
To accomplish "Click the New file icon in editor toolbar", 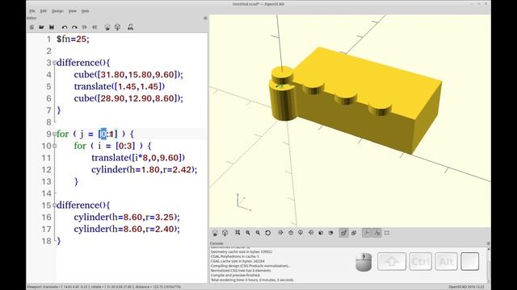I will click(32, 27).
